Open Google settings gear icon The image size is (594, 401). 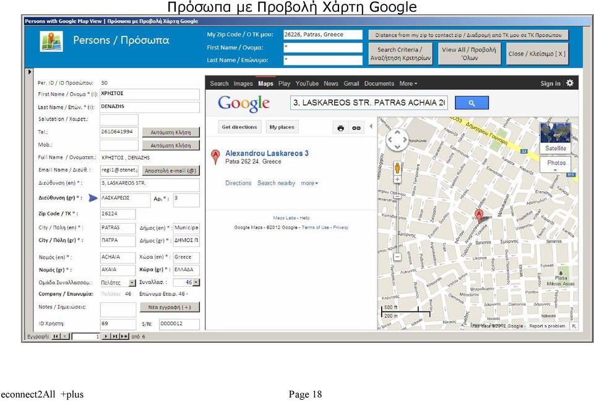(570, 83)
